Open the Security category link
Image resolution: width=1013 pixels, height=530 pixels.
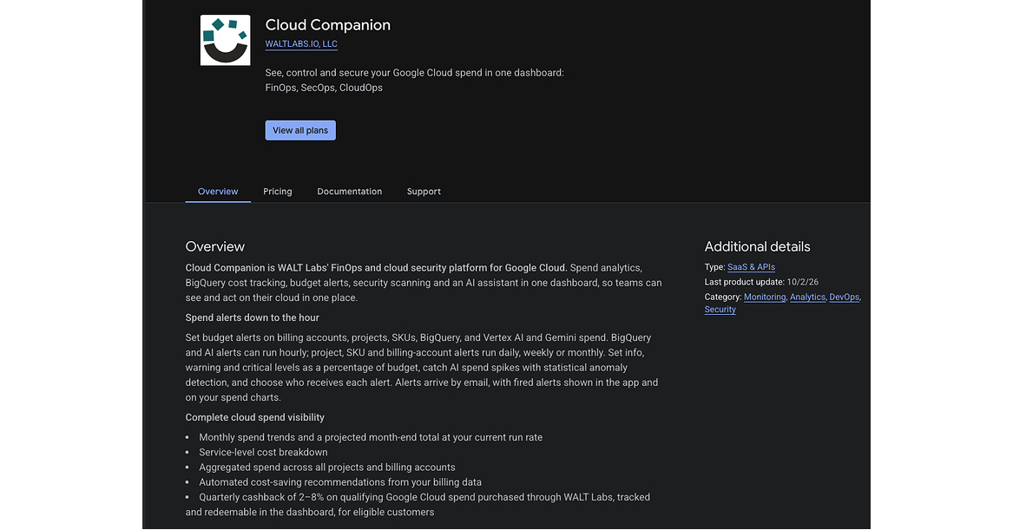pyautogui.click(x=720, y=310)
